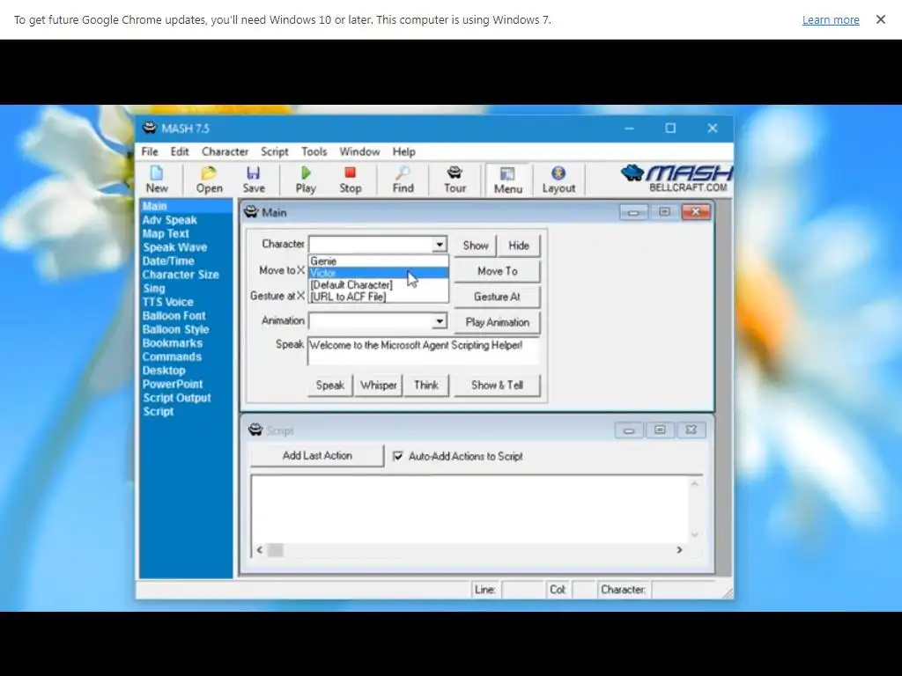Viewport: 902px width, 676px height.
Task: Click the Hide character button
Action: (x=518, y=246)
